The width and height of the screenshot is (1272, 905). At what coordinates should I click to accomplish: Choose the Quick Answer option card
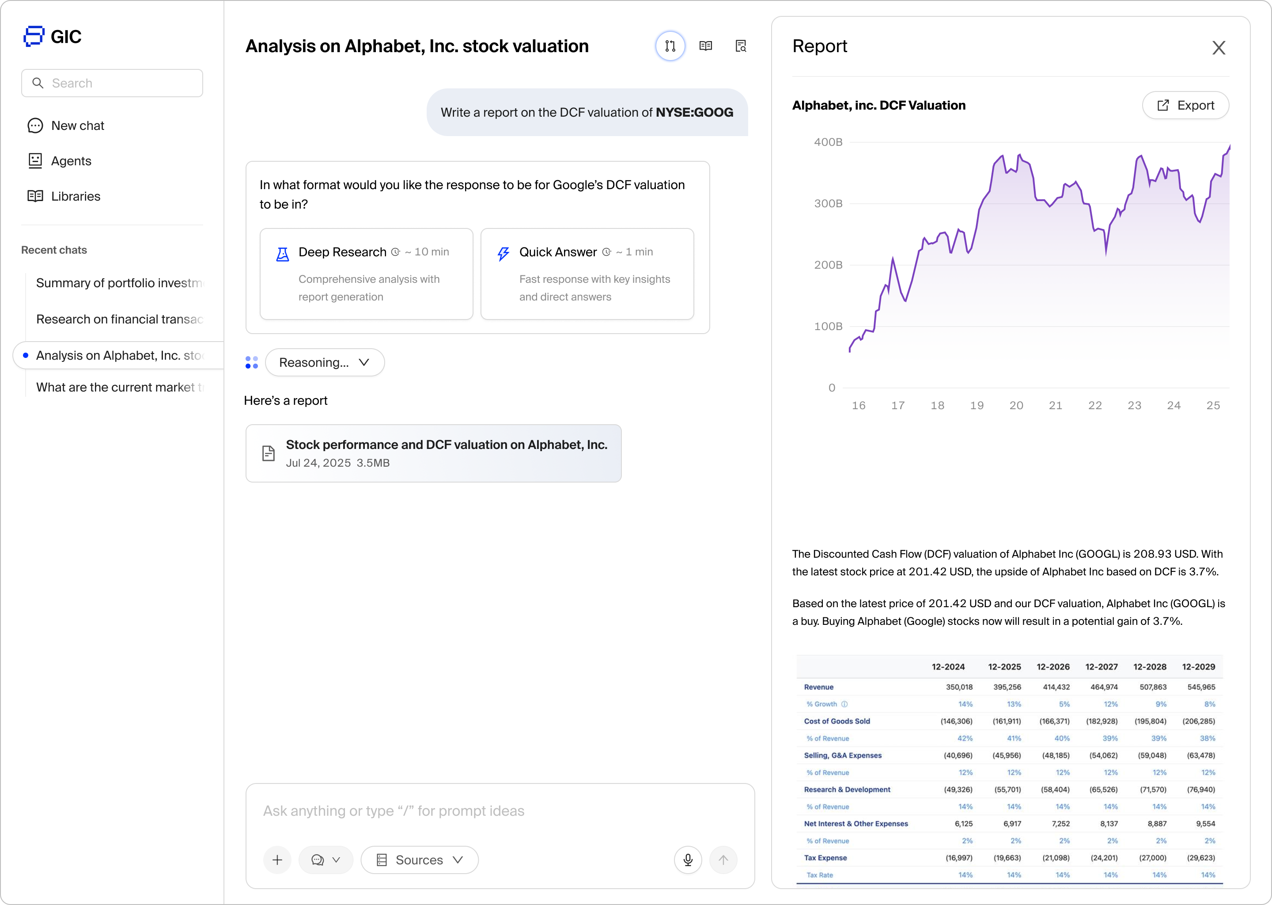[587, 274]
